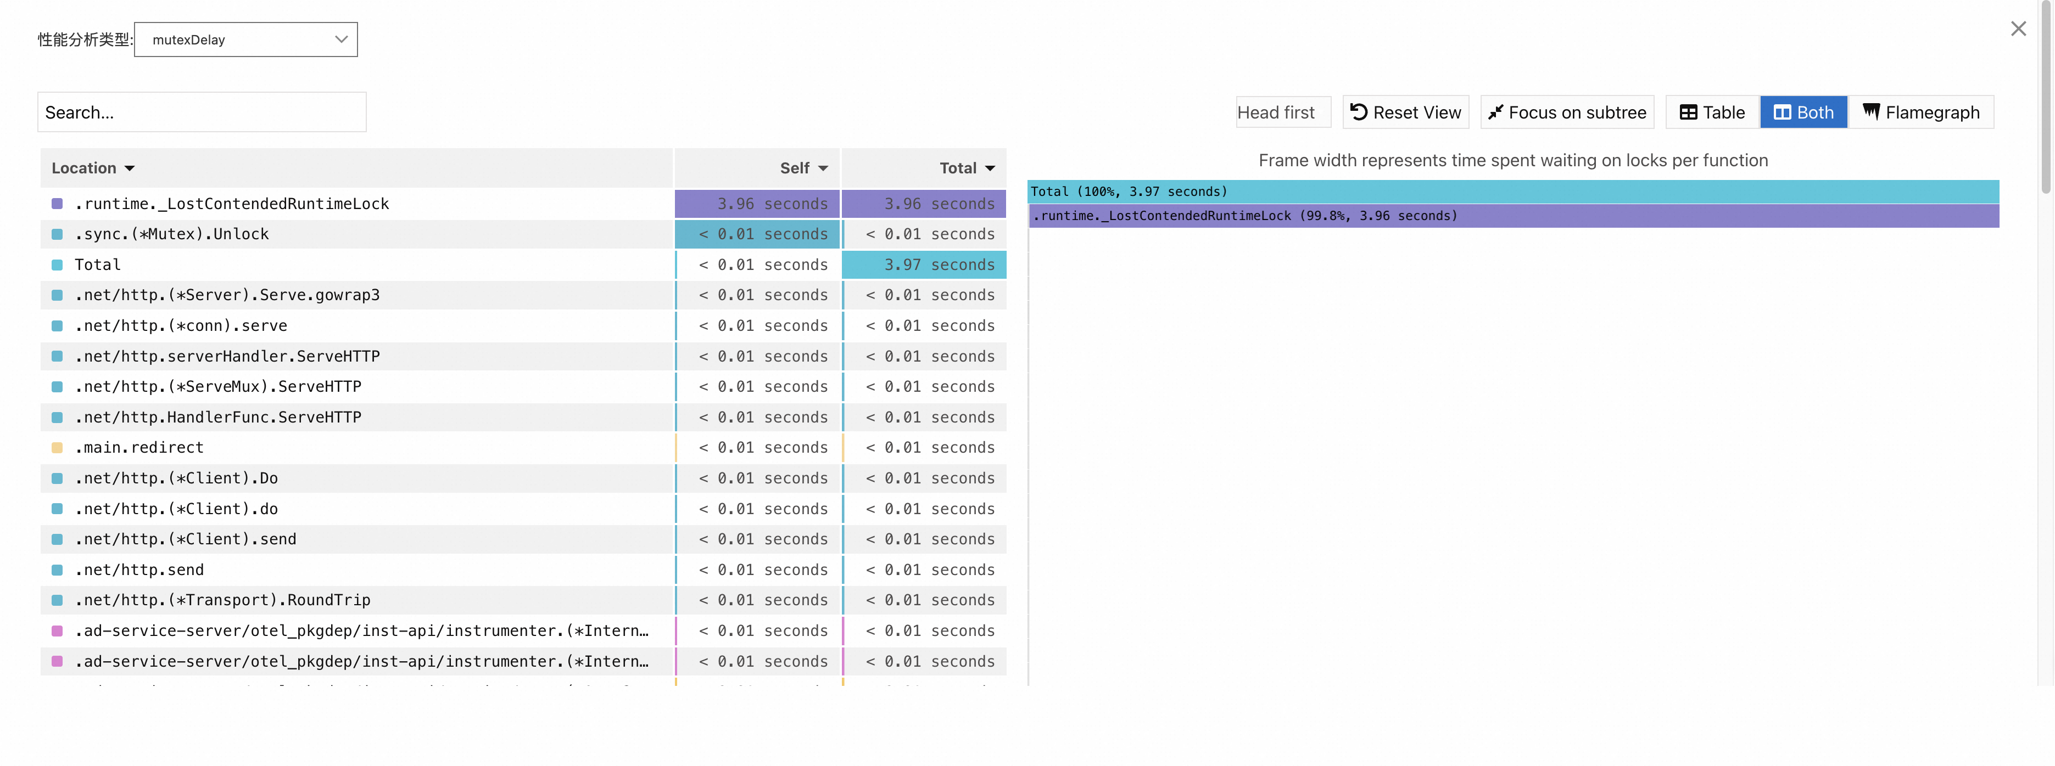Viewport: 2055px width, 766px height.
Task: Click blue swatch beside .sync.(*Mutex).Unlock
Action: pyautogui.click(x=58, y=234)
